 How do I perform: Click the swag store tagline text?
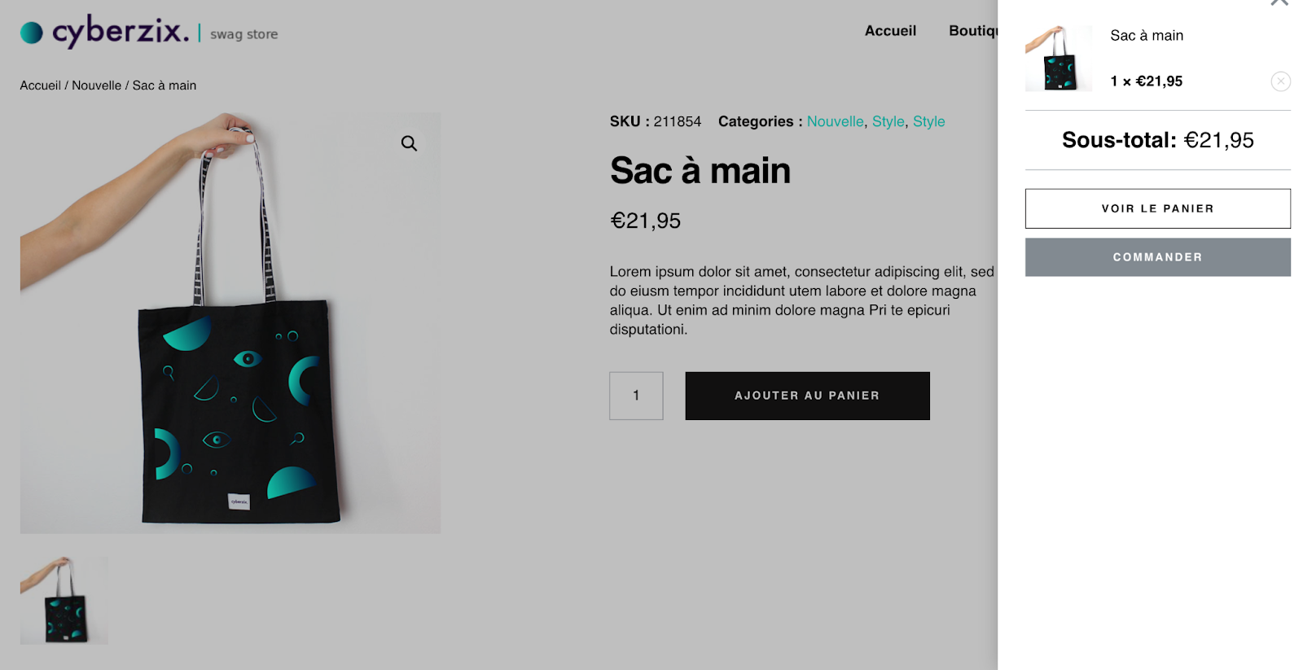pos(243,34)
